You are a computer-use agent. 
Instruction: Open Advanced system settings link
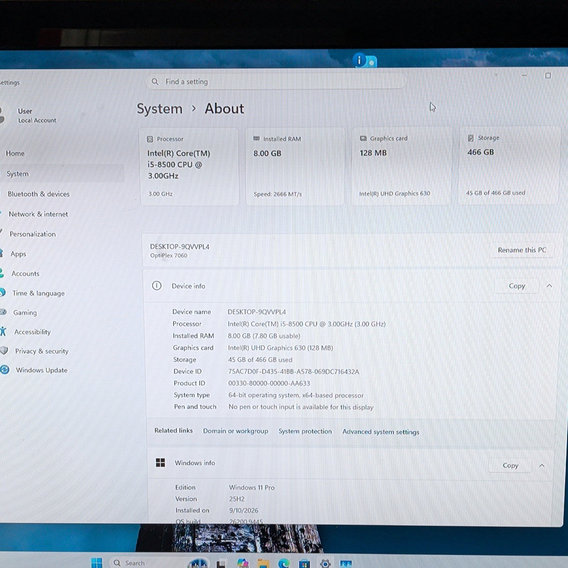click(381, 432)
